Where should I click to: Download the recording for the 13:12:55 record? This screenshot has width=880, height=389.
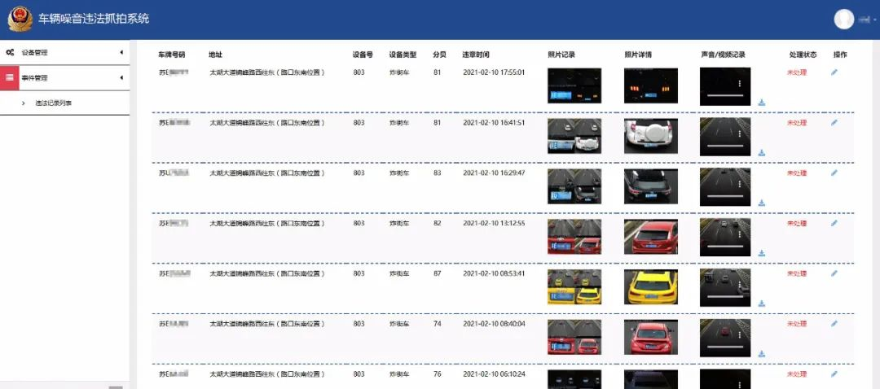(x=762, y=253)
